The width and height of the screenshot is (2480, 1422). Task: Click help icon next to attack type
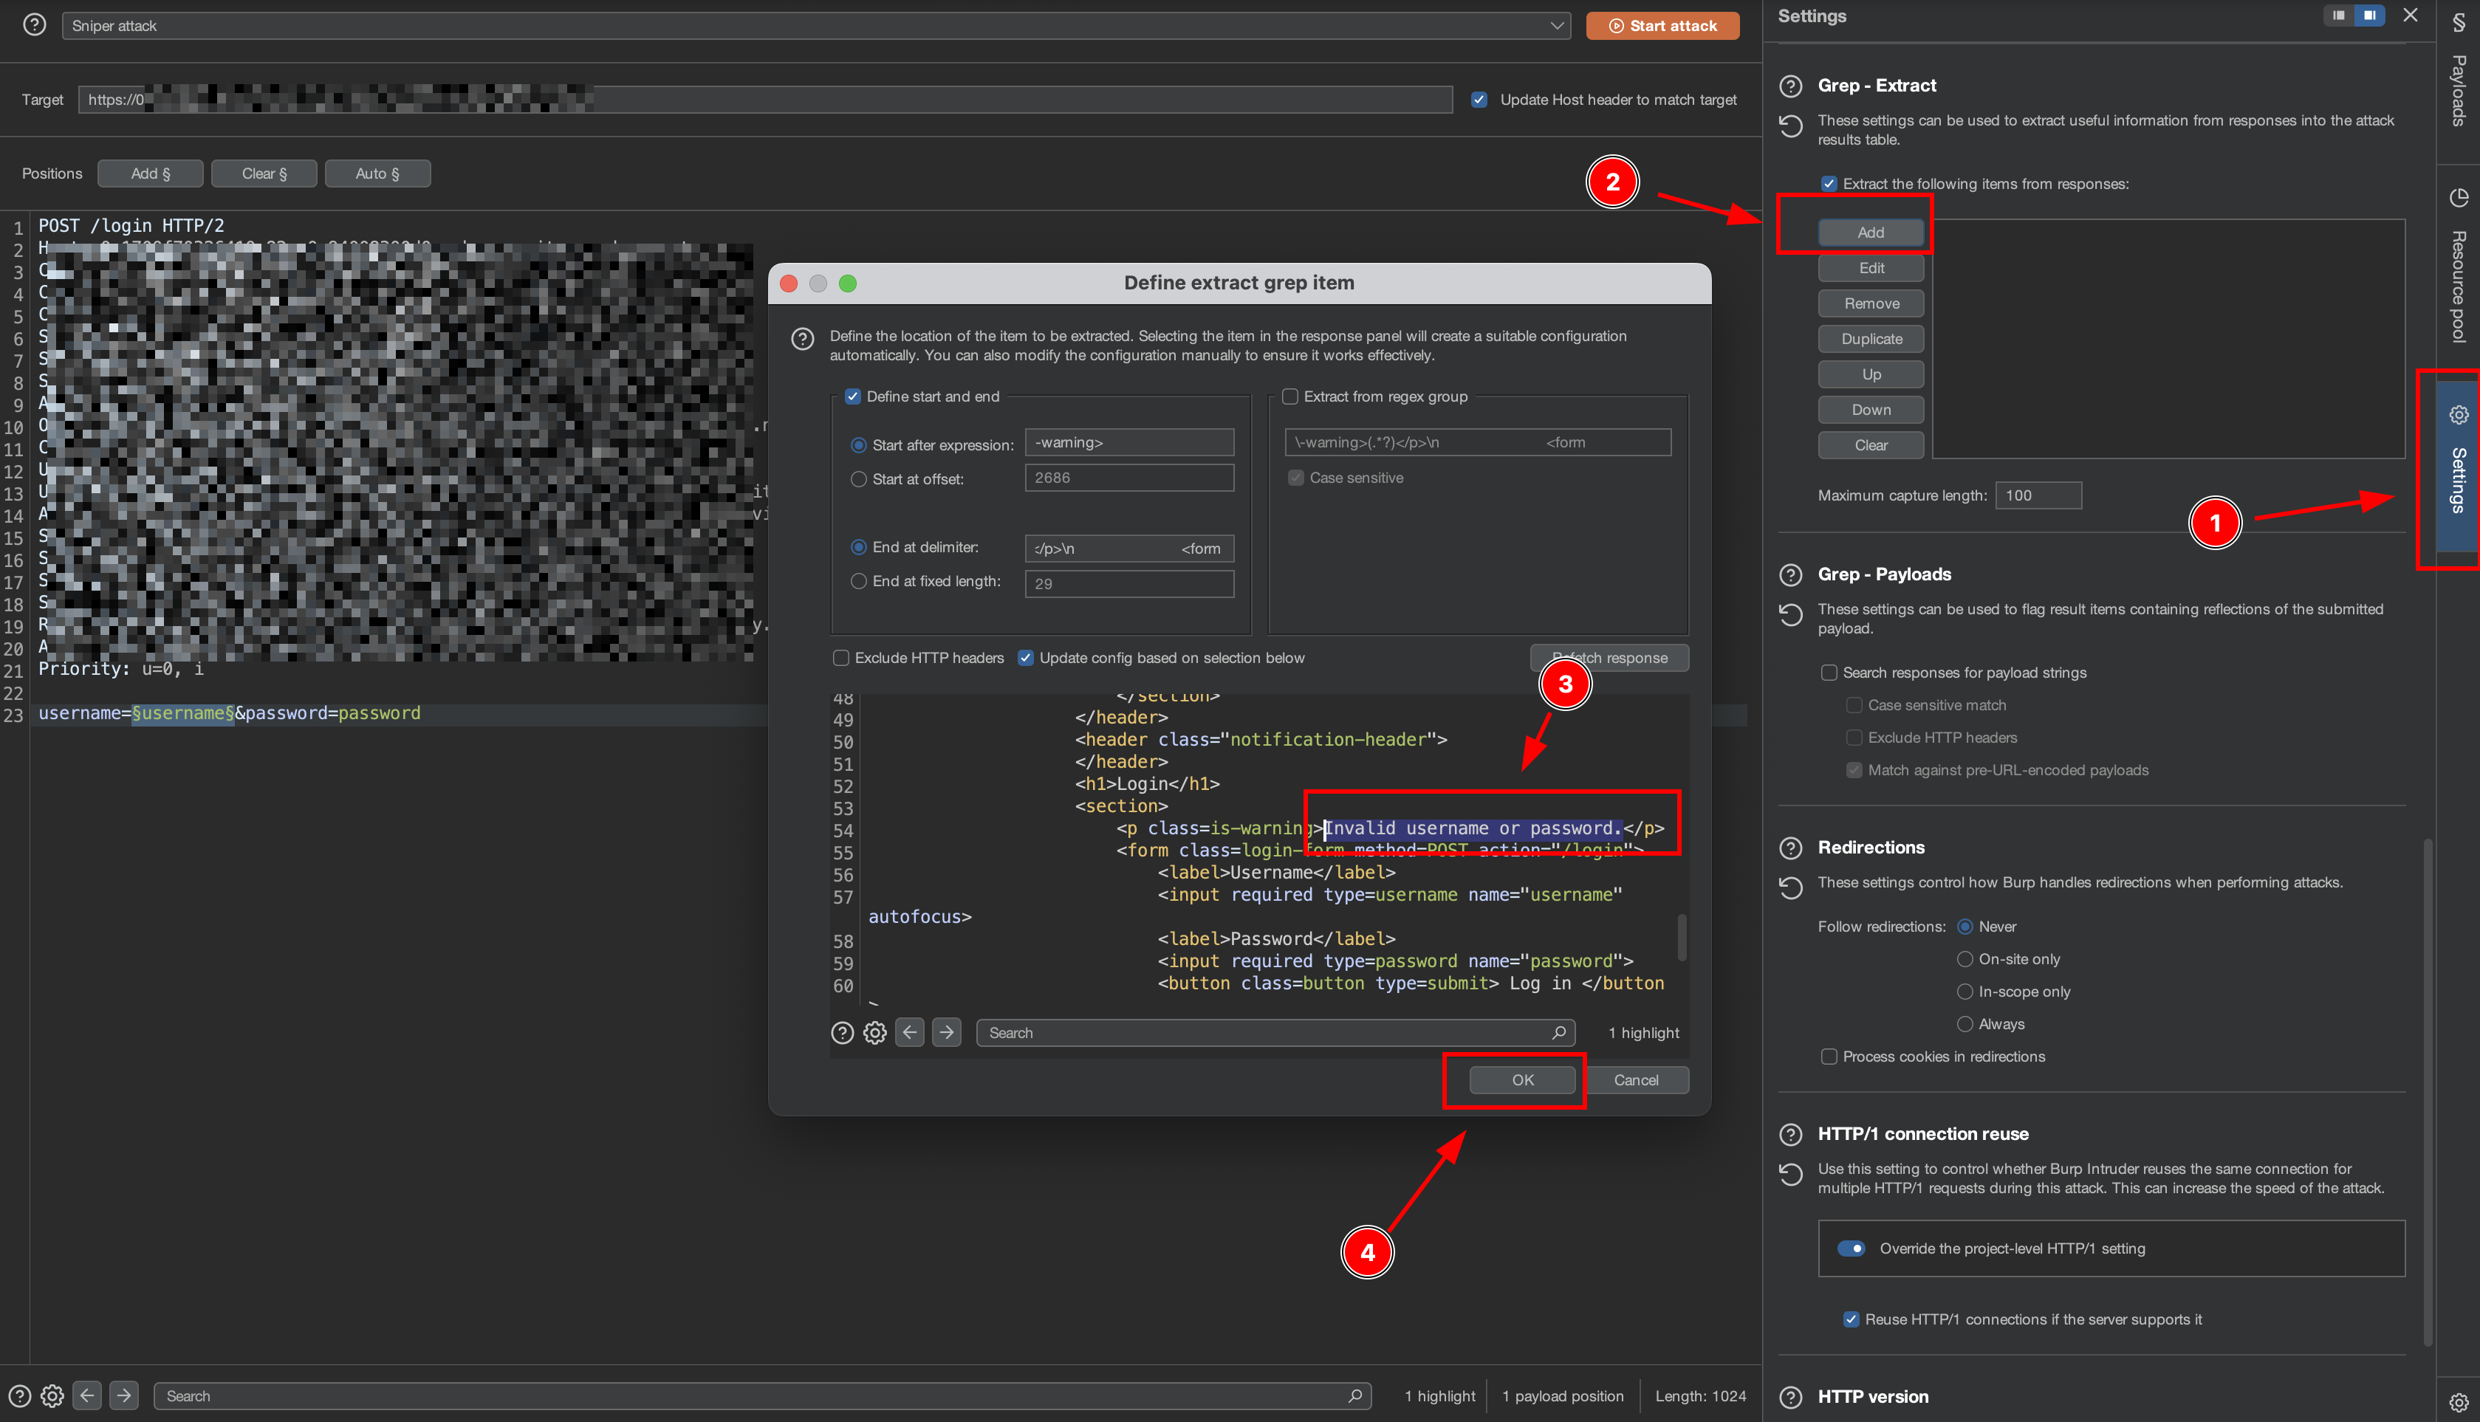(34, 25)
